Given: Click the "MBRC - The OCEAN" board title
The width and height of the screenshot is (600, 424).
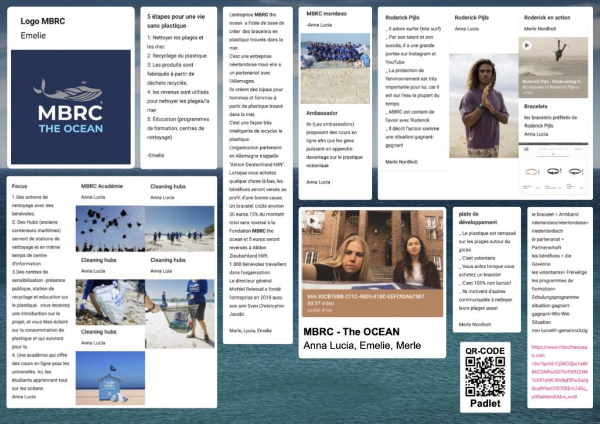Looking at the screenshot, I should coord(352,331).
